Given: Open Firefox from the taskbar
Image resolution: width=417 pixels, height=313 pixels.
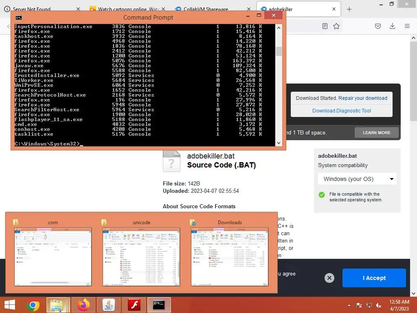Looking at the screenshot, I should point(83,305).
